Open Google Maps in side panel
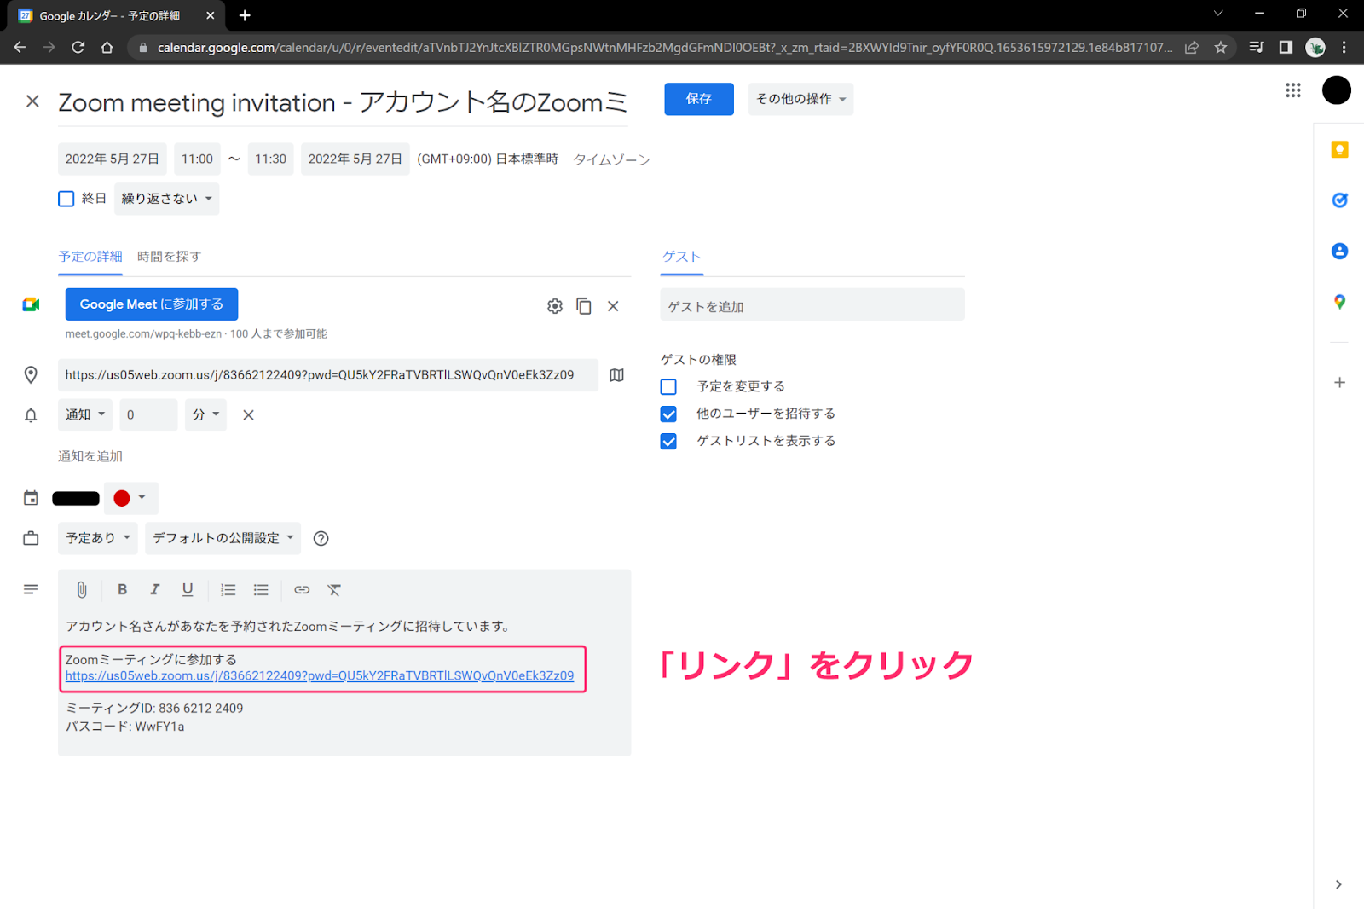 (1339, 302)
